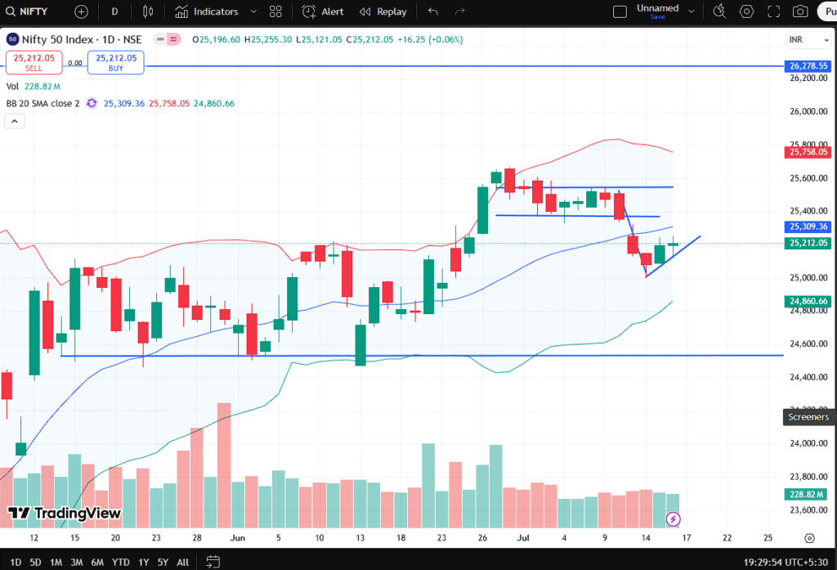
Task: Click the SELL 25,212.05 button
Action: coord(34,62)
